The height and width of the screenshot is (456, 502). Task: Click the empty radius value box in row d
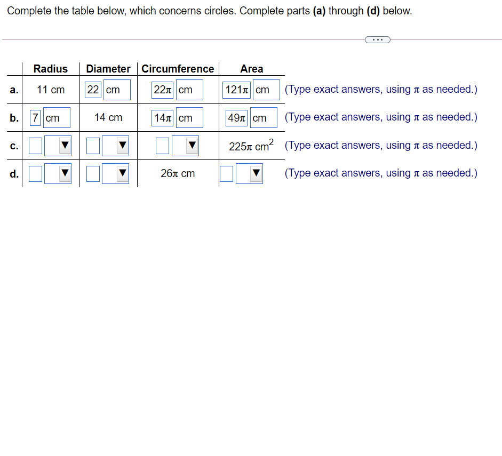tap(35, 173)
